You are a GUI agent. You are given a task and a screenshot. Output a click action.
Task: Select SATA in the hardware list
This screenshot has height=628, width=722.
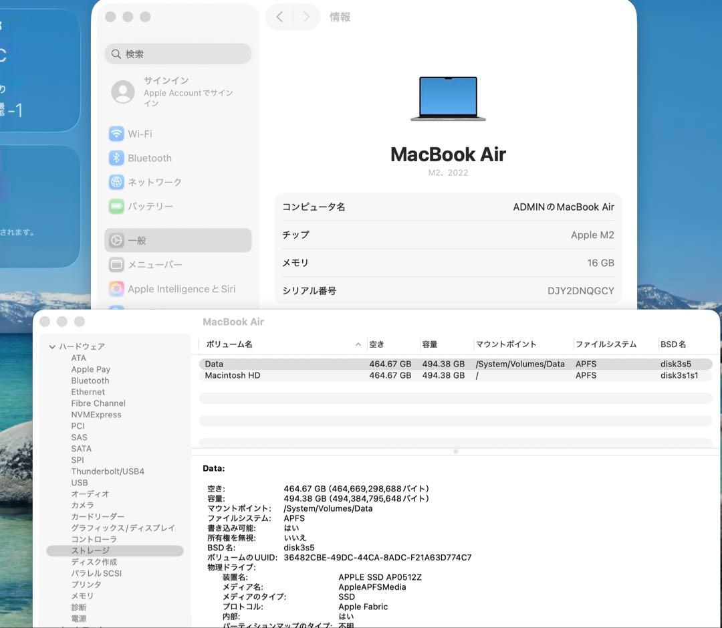coord(81,448)
